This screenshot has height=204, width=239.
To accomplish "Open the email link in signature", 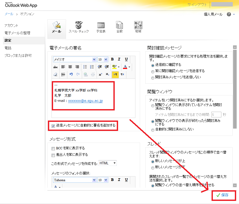I will tap(85, 101).
